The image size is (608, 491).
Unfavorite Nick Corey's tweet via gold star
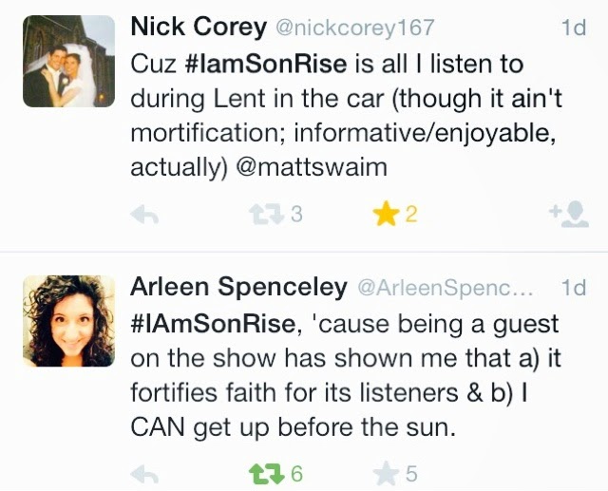point(386,214)
